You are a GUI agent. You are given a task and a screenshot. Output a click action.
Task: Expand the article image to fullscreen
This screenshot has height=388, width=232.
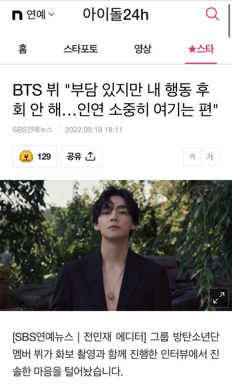pos(218,298)
